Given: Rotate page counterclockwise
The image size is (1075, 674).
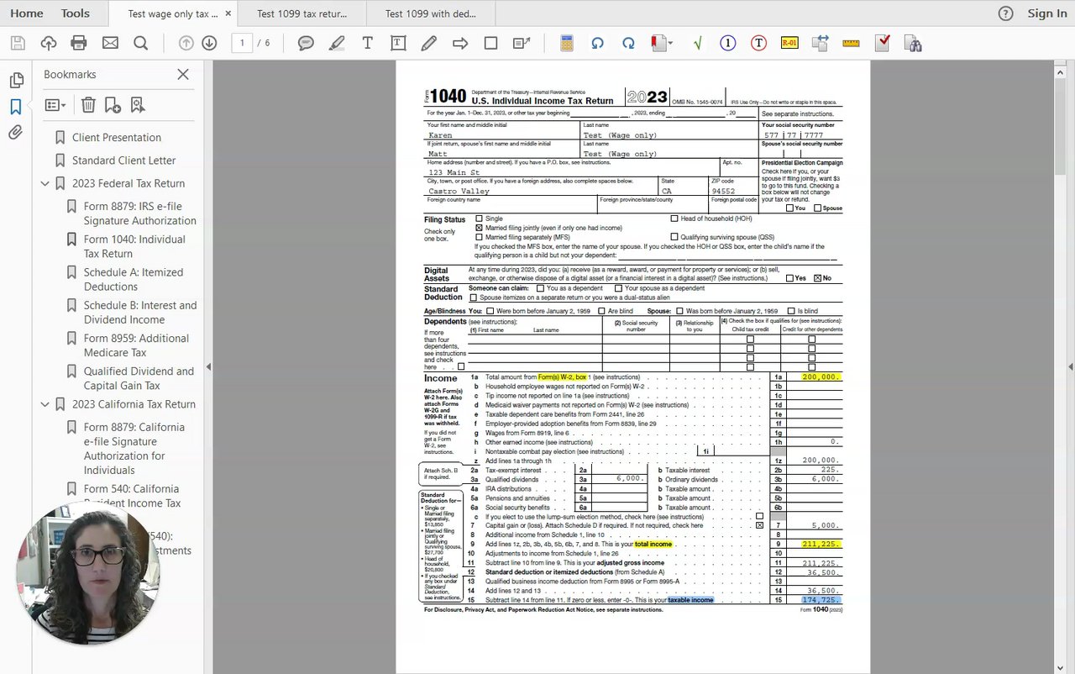Looking at the screenshot, I should [x=597, y=43].
